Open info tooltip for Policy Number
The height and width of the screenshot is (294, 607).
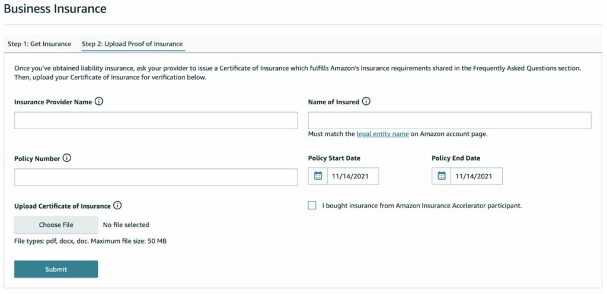pos(66,158)
